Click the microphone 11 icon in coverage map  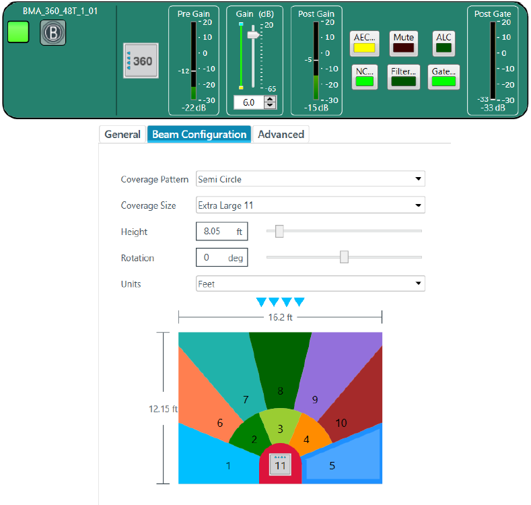pos(280,464)
